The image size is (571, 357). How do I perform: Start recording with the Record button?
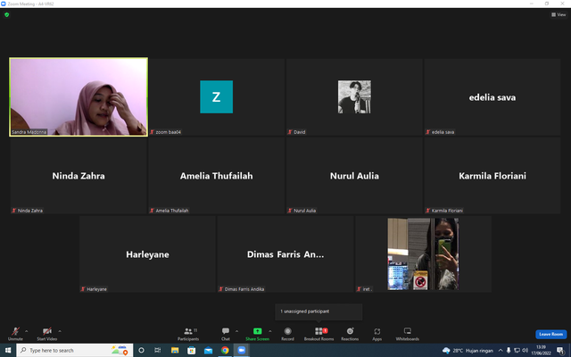pyautogui.click(x=287, y=333)
